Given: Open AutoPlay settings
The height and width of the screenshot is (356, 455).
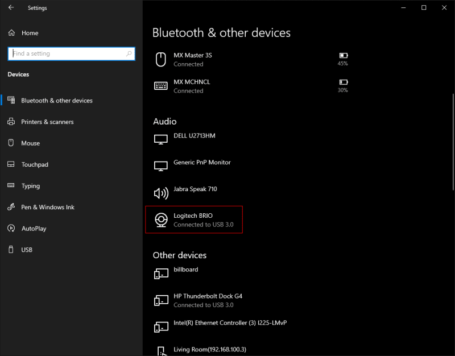Looking at the screenshot, I should tap(34, 229).
